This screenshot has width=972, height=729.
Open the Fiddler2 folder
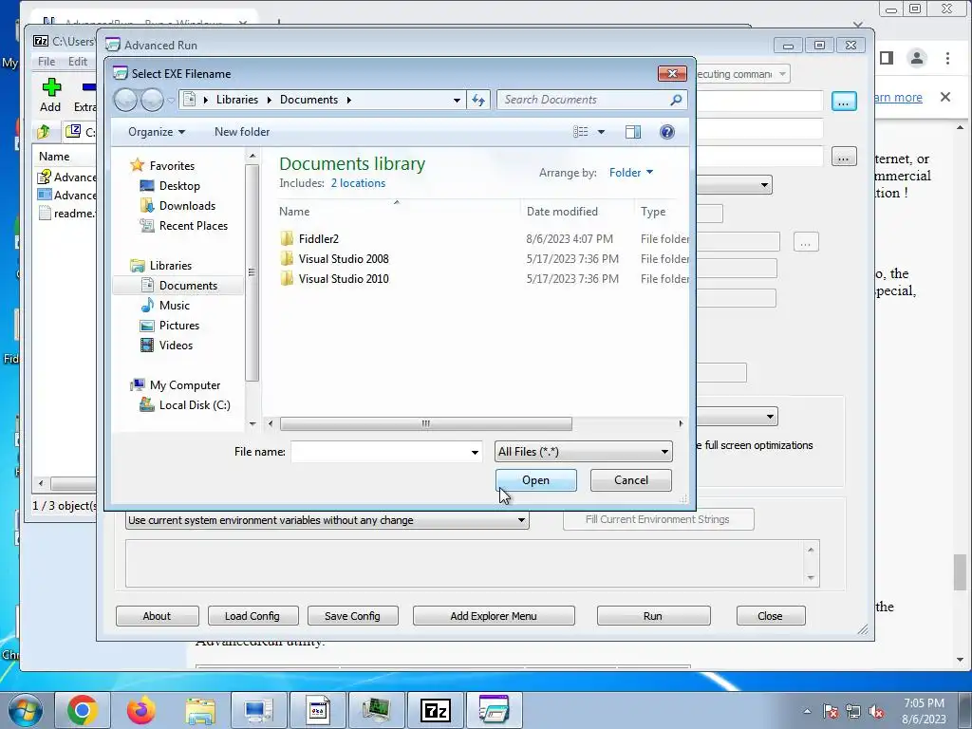(318, 238)
